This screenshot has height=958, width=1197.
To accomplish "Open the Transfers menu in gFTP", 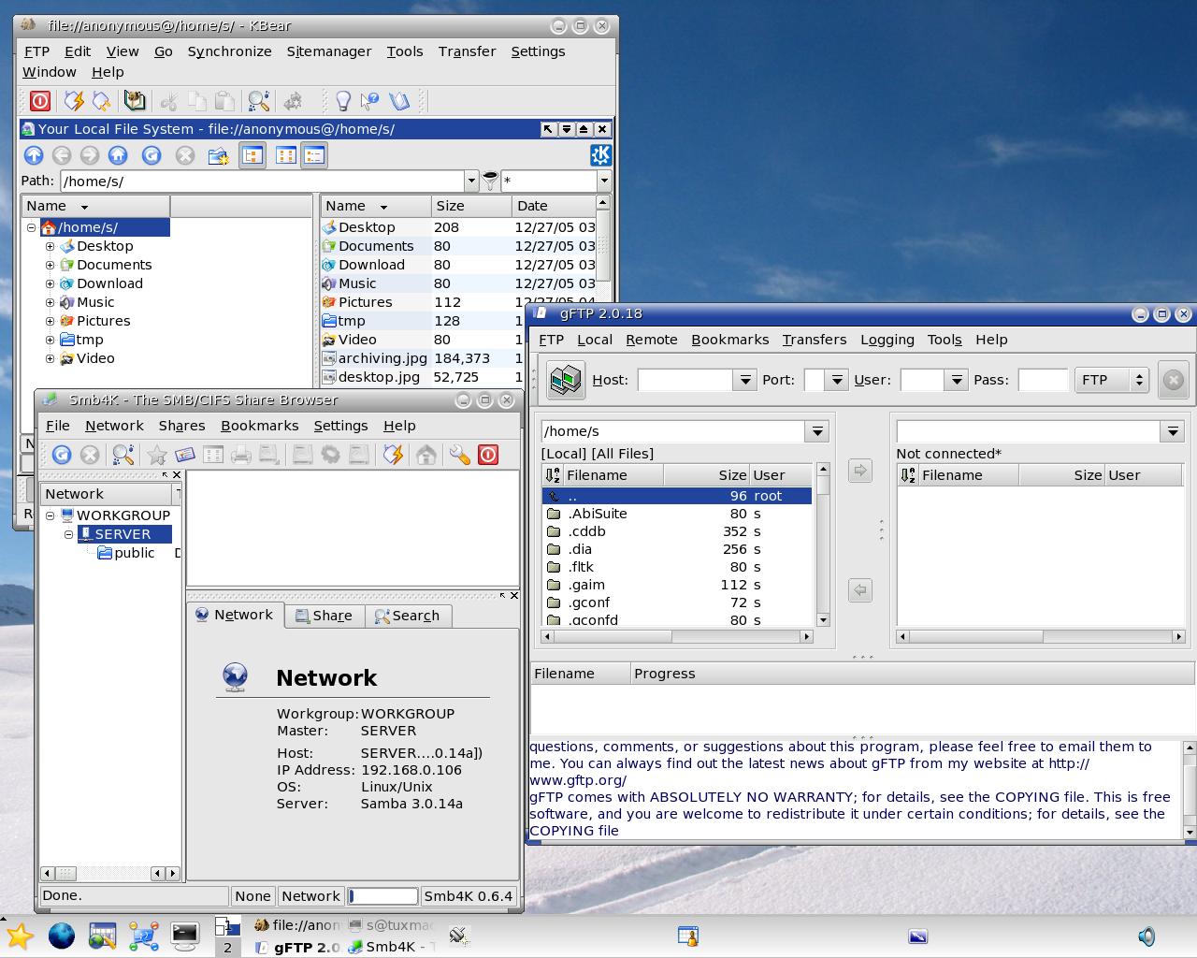I will (x=814, y=340).
